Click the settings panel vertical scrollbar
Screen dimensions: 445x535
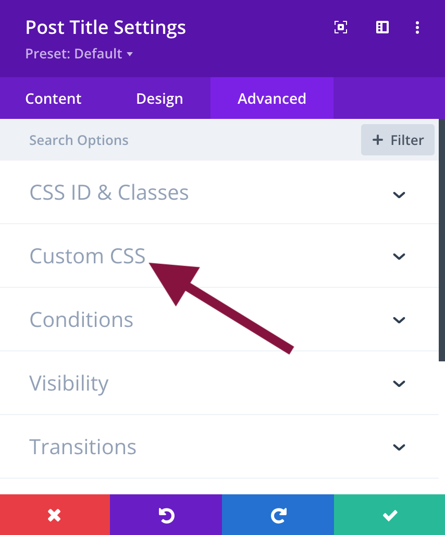[x=441, y=240]
